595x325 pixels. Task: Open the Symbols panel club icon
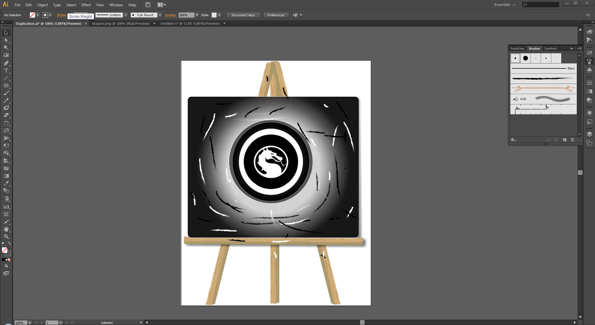tap(589, 70)
